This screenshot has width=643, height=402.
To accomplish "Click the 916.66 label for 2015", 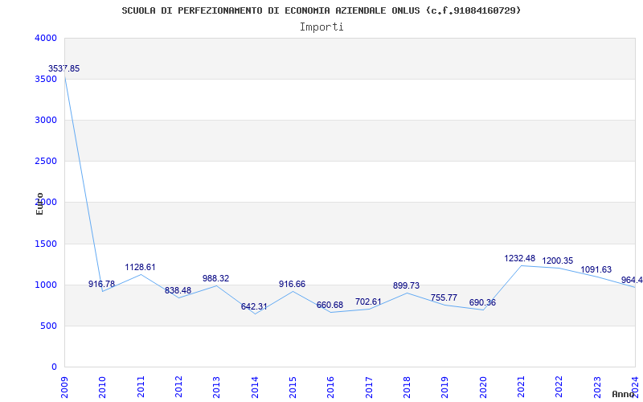I will pos(292,285).
